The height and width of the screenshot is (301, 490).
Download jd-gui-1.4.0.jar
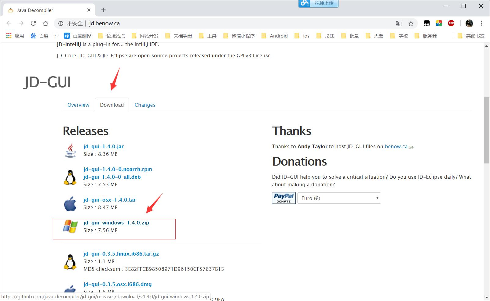pos(104,146)
